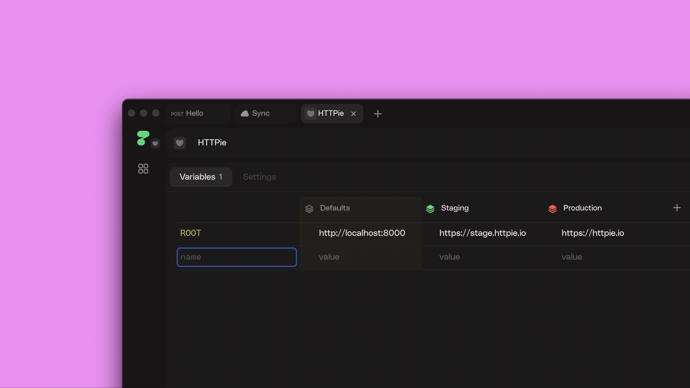This screenshot has width=690, height=388.
Task: Click the heart badge beside the logo
Action: 155,143
